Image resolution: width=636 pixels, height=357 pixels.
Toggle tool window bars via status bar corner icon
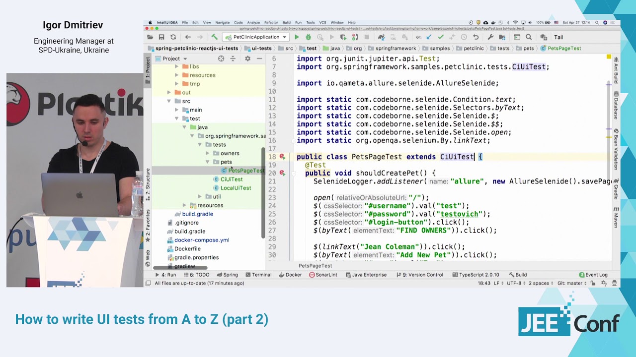pos(148,283)
